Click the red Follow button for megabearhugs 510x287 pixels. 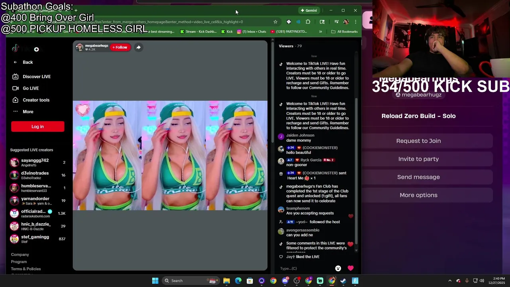120,47
